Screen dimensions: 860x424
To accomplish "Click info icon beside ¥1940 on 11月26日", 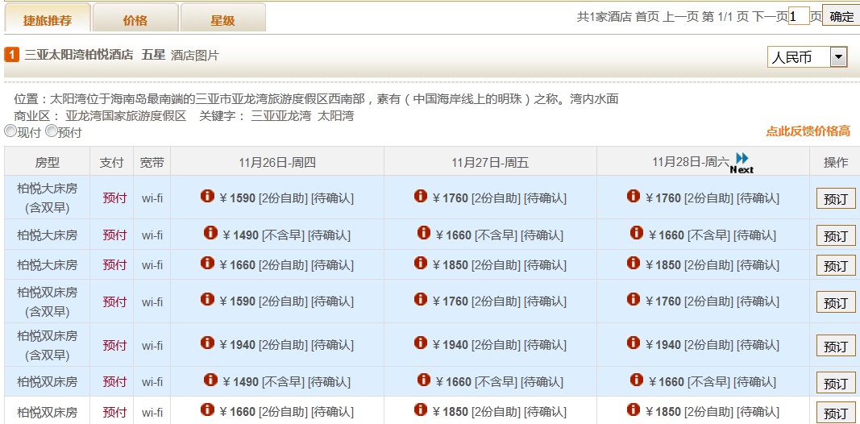I will pyautogui.click(x=207, y=343).
